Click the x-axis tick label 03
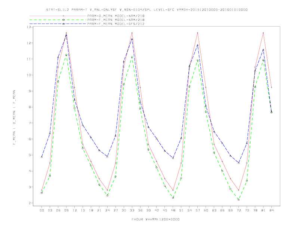Screen dimensions: 296x229 (50, 210)
